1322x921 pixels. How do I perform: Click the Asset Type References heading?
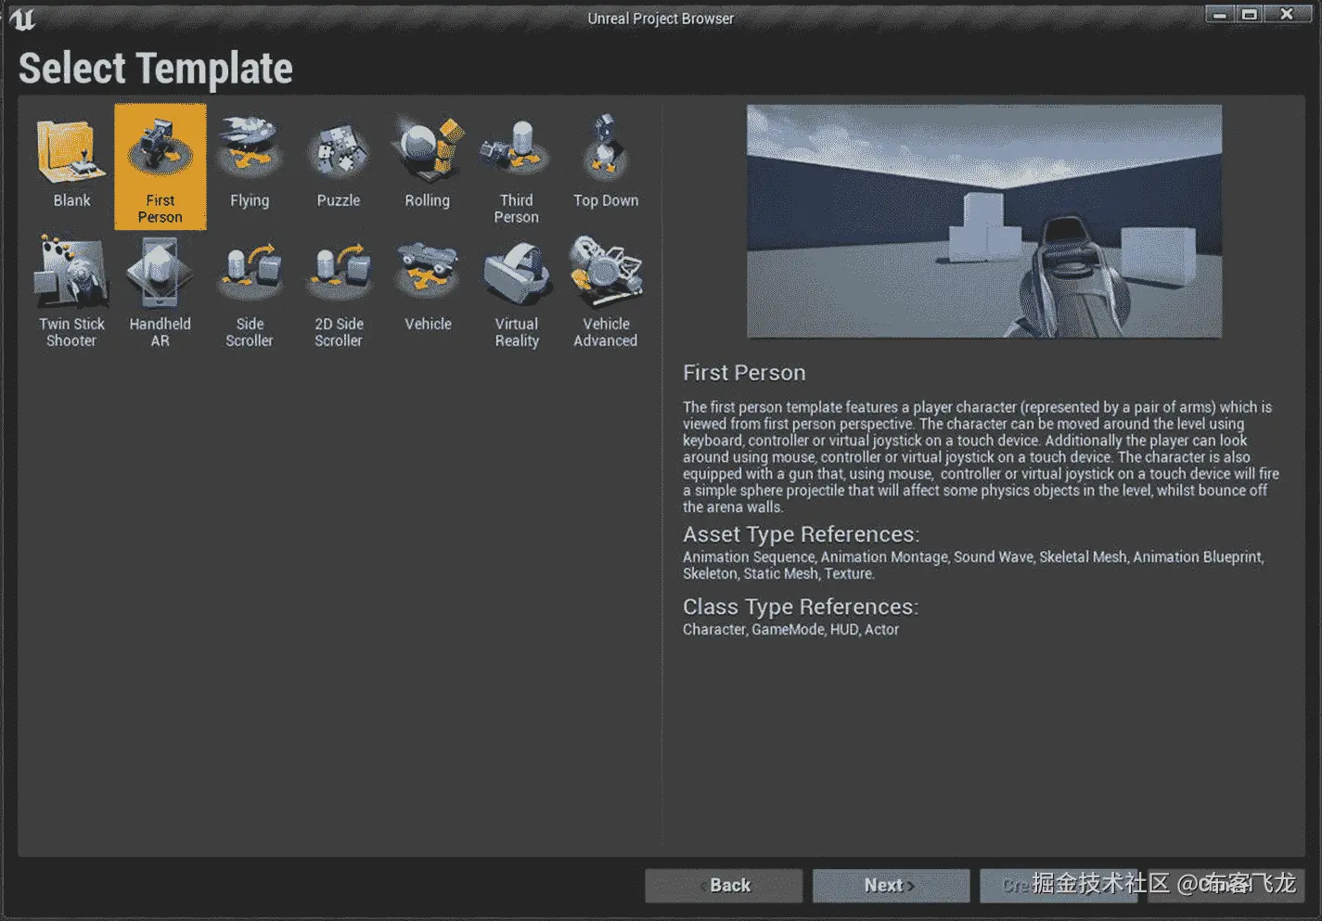[802, 534]
